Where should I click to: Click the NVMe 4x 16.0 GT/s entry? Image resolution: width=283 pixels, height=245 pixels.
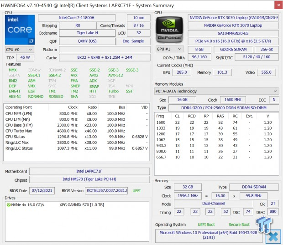(27, 205)
